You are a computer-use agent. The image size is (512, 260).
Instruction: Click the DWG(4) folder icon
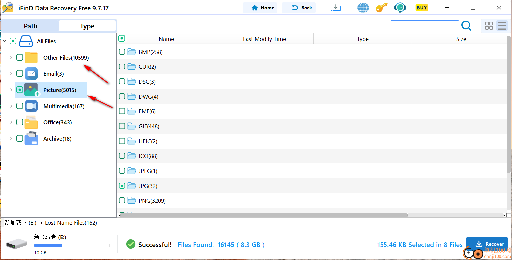[x=132, y=97]
